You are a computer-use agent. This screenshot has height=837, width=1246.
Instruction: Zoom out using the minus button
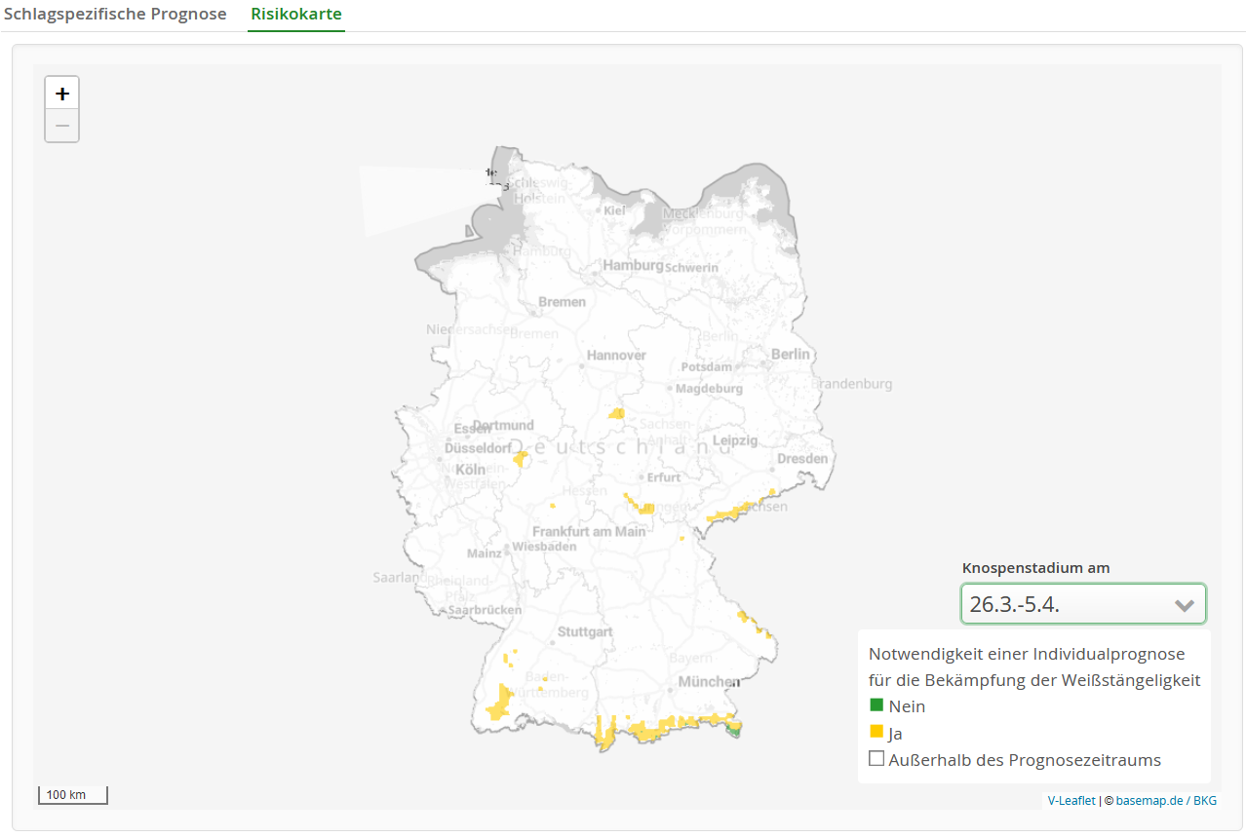click(x=62, y=126)
